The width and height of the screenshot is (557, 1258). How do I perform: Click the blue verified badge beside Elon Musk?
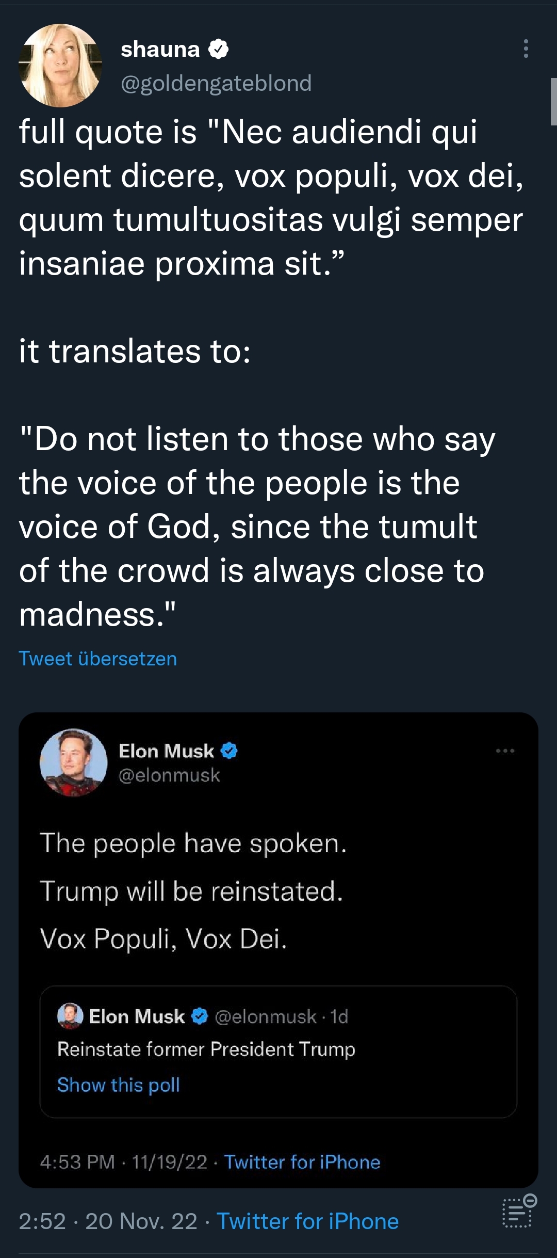(x=229, y=751)
